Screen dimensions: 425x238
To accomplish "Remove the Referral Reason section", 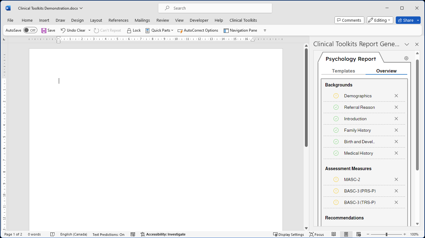I will coord(396,107).
